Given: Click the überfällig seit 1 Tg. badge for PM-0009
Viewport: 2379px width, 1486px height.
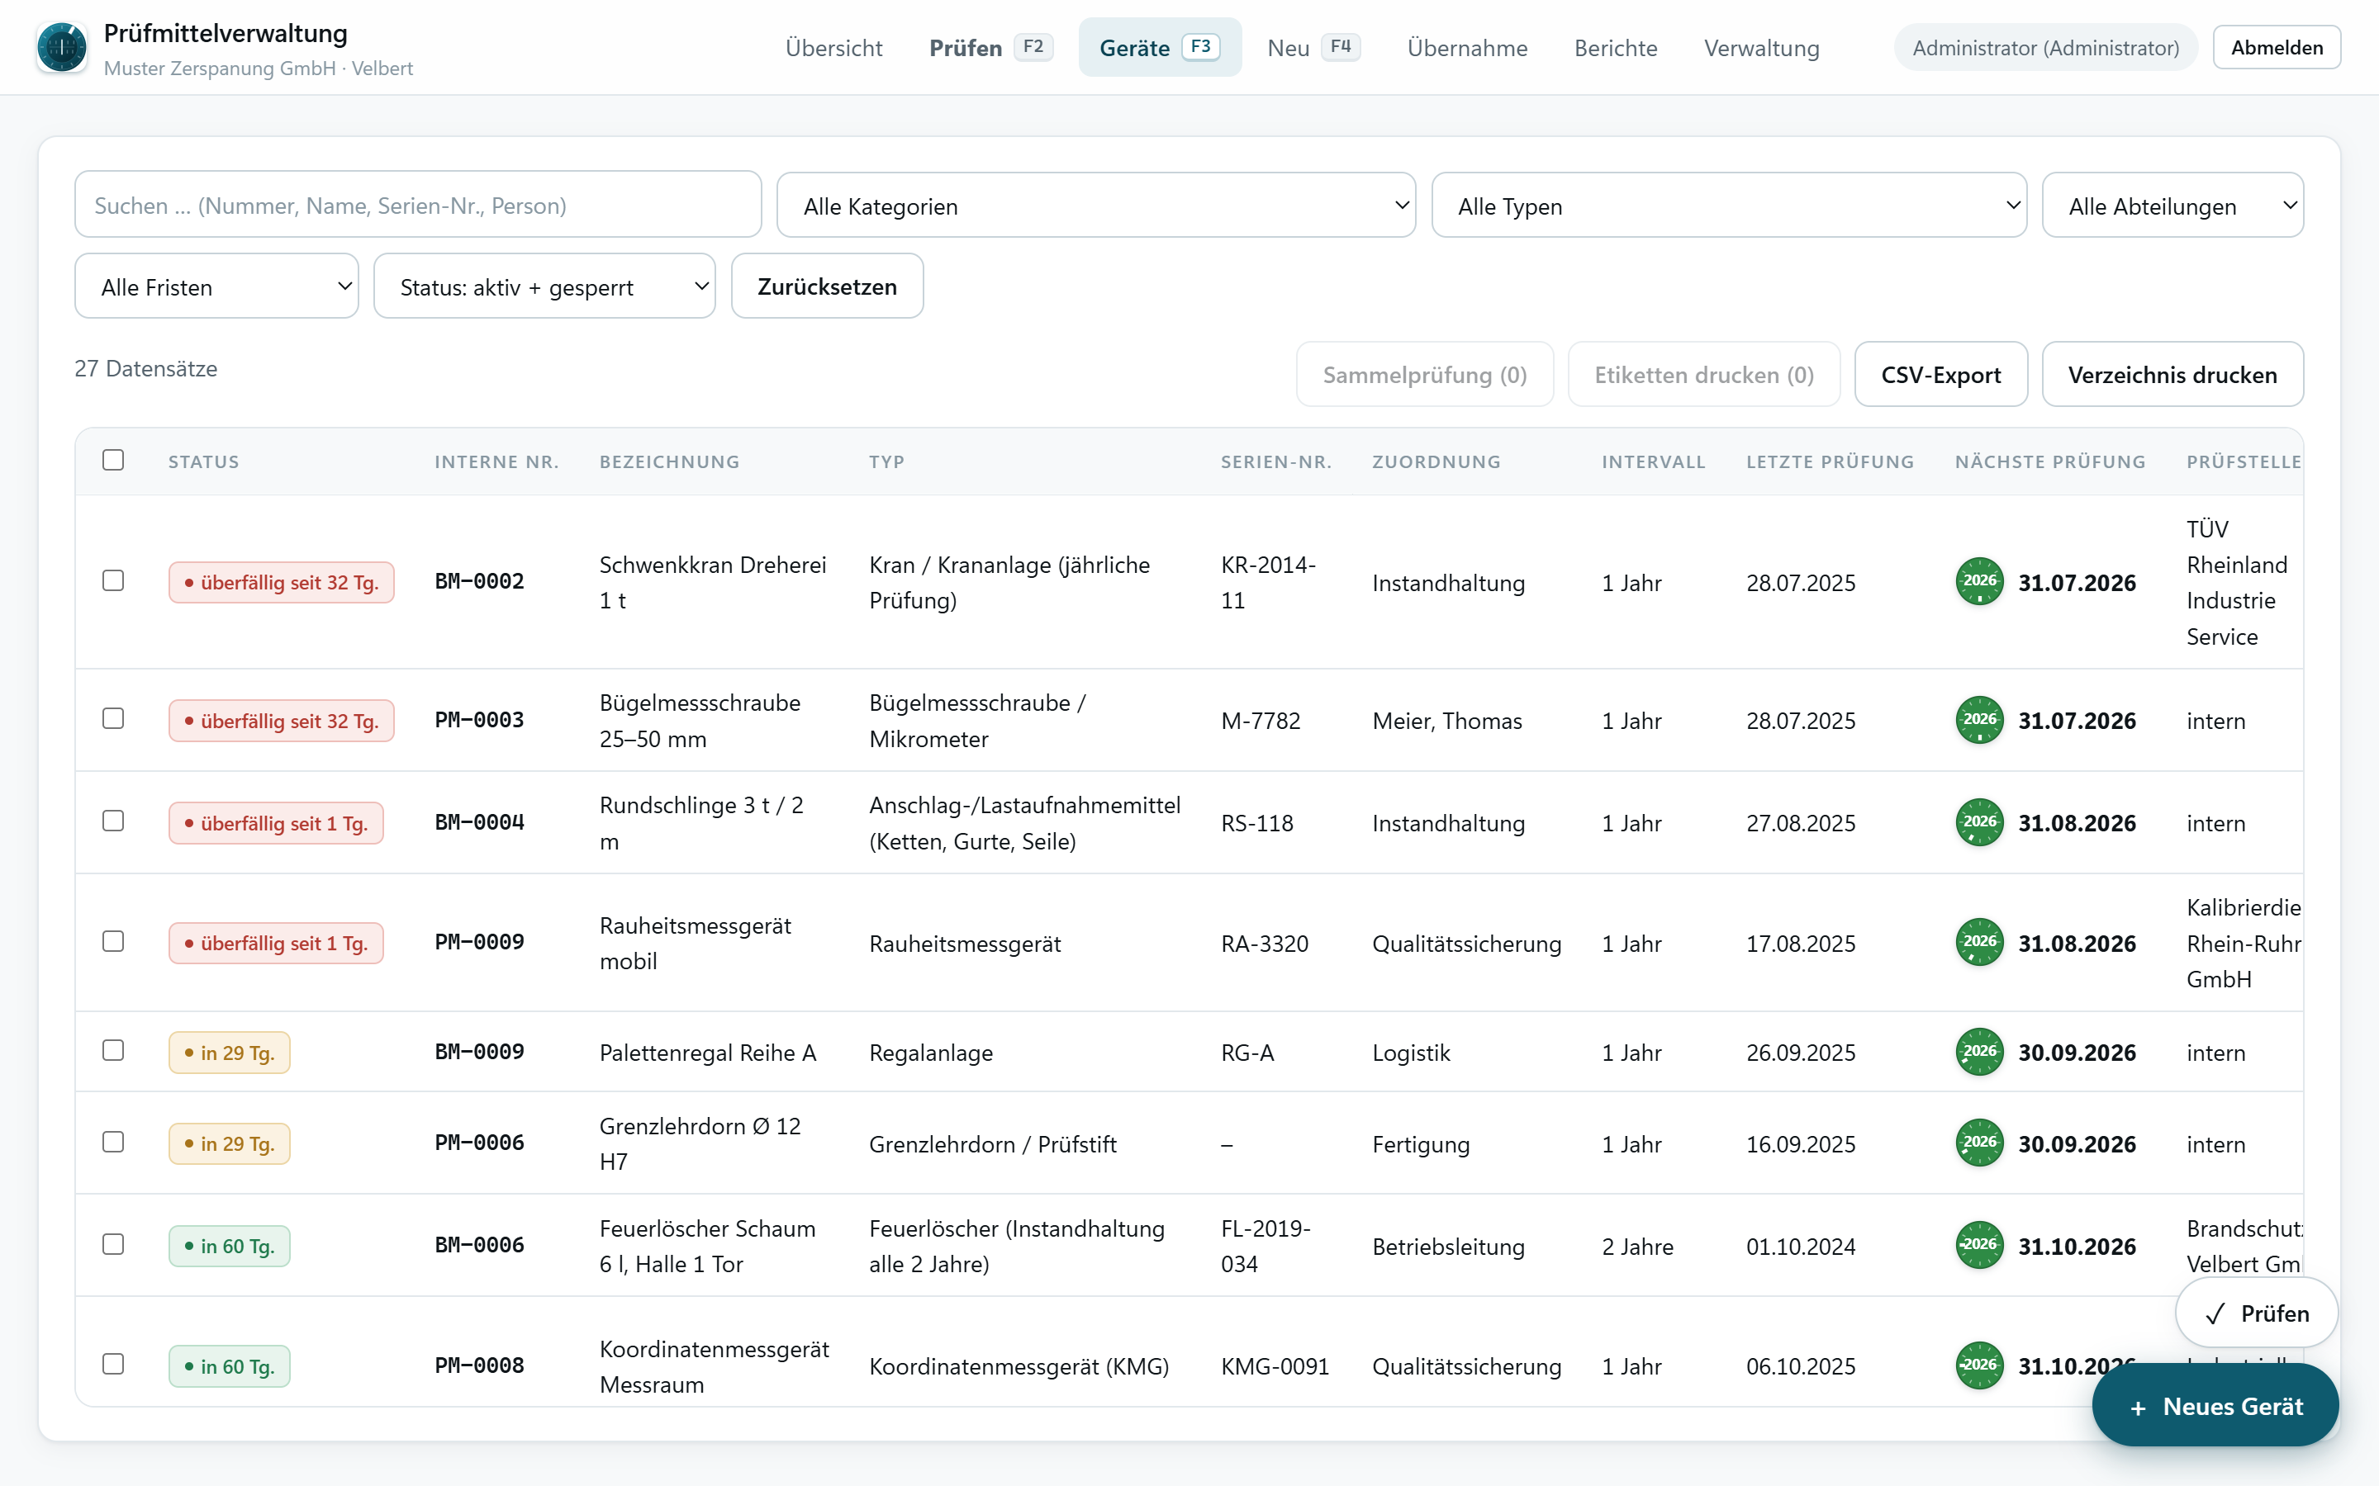Looking at the screenshot, I should [276, 943].
